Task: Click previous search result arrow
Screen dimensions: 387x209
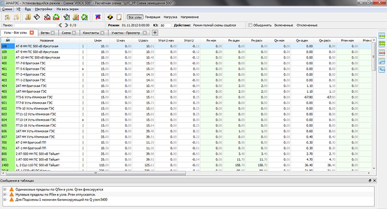Action: click(60, 25)
